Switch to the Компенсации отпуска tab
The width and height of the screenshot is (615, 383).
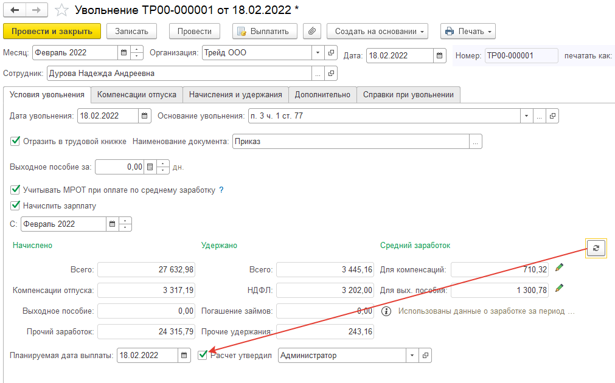pyautogui.click(x=136, y=95)
